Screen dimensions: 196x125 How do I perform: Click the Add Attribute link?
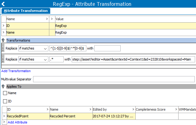click(17, 122)
